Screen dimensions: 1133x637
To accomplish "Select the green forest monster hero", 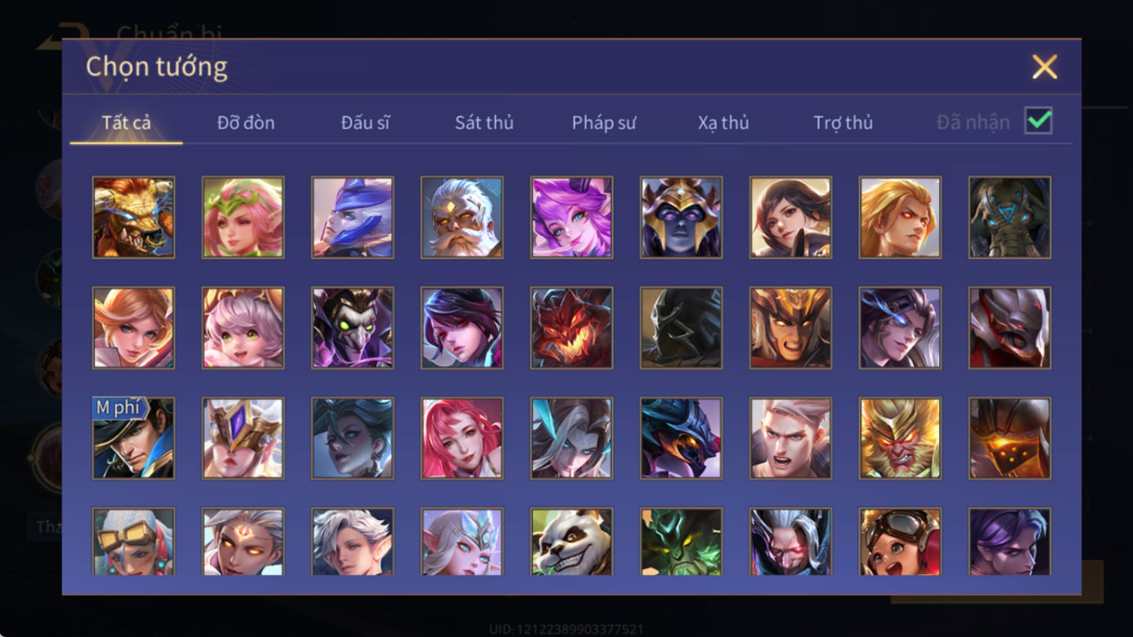I will coord(681,542).
